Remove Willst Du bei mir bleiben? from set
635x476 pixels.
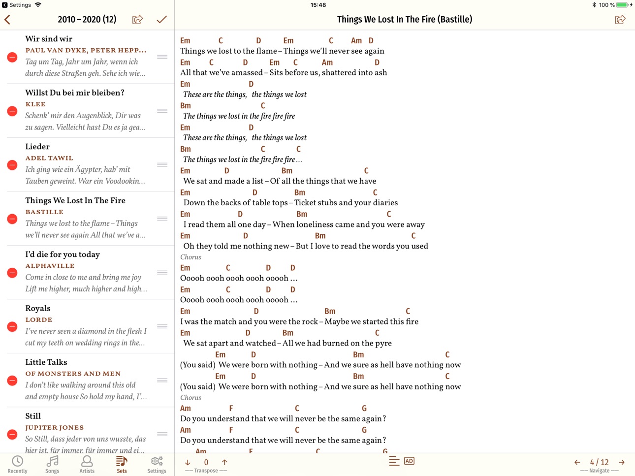pos(12,111)
